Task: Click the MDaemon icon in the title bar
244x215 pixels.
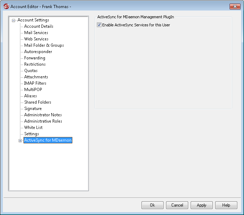Action: 6,6
